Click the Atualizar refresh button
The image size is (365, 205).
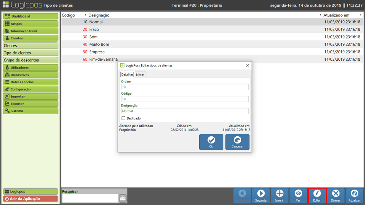[x=354, y=195]
